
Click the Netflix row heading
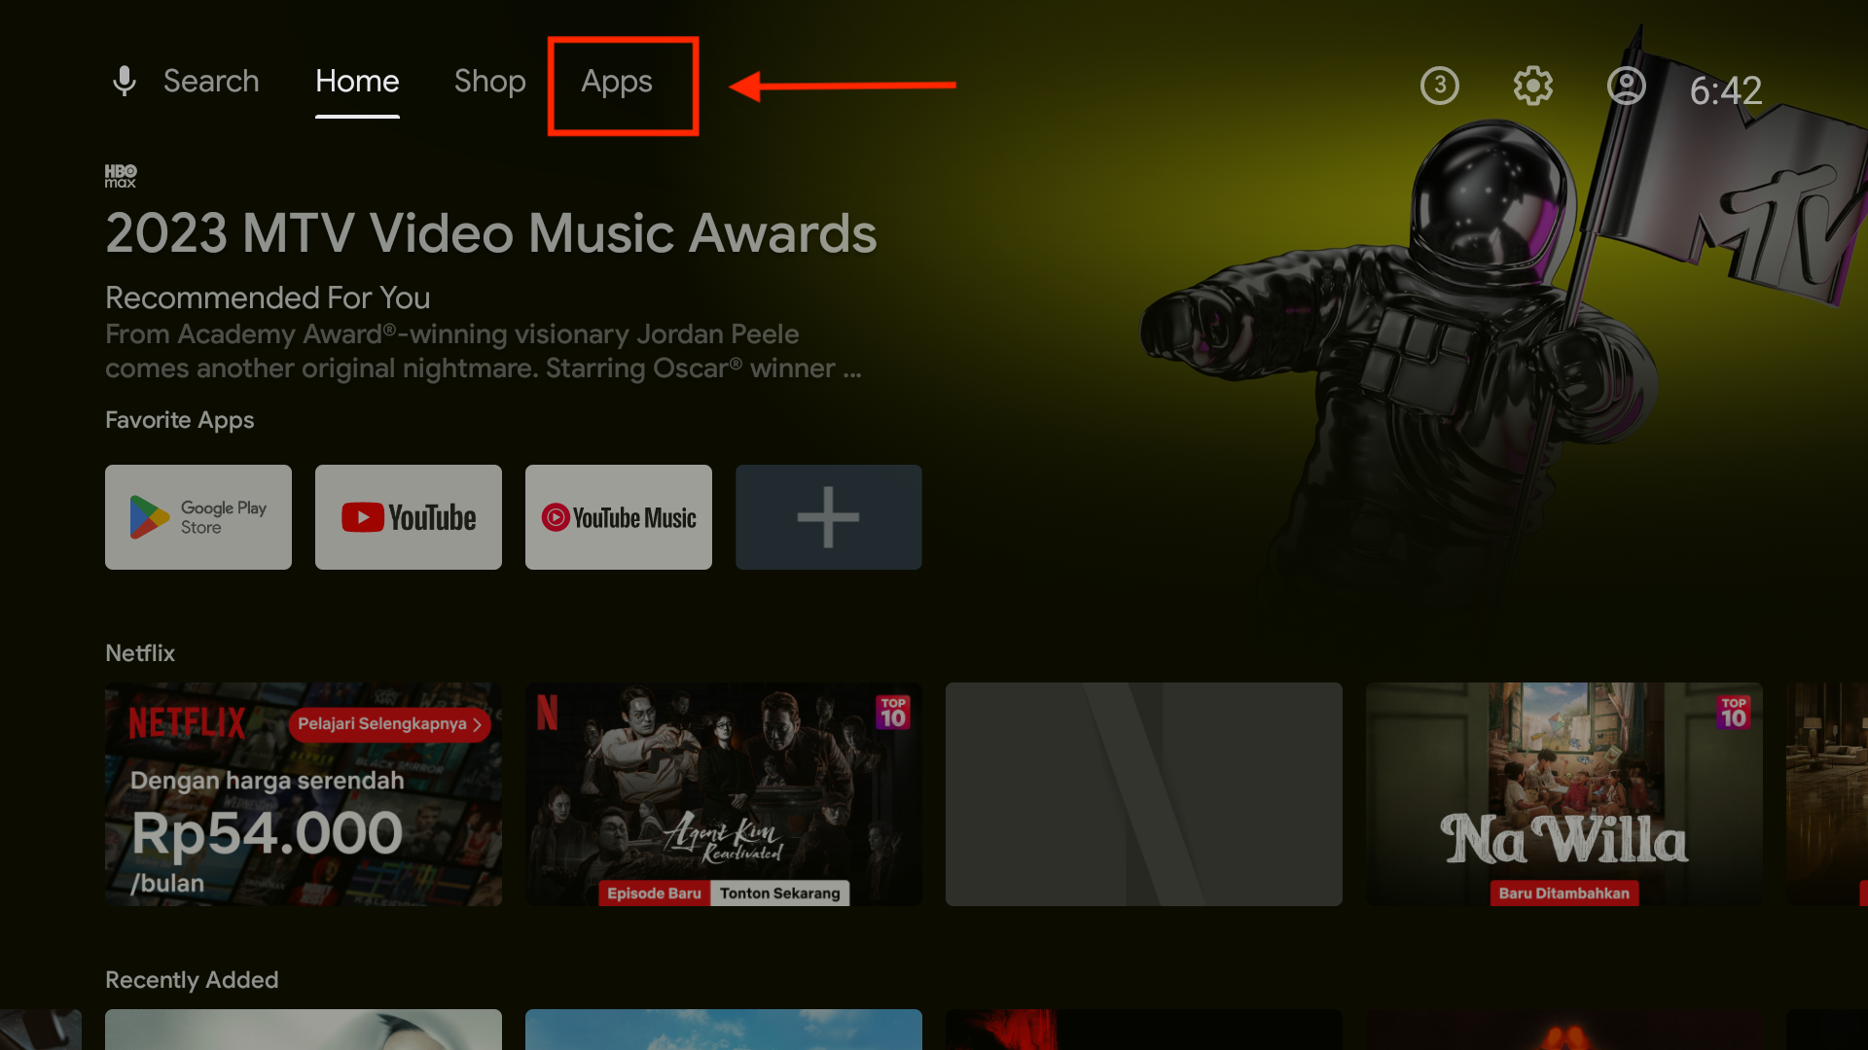point(140,653)
